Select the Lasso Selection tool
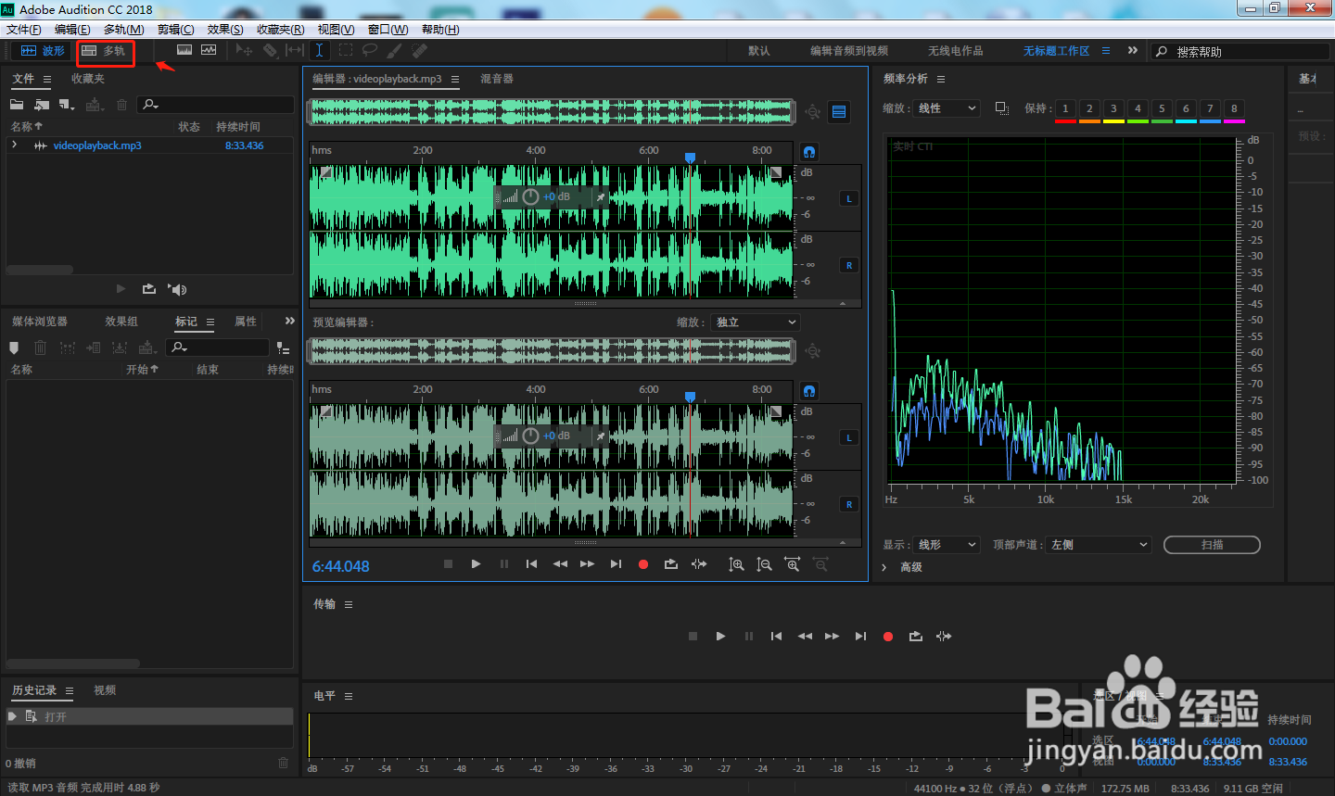Image resolution: width=1335 pixels, height=796 pixels. [x=370, y=50]
